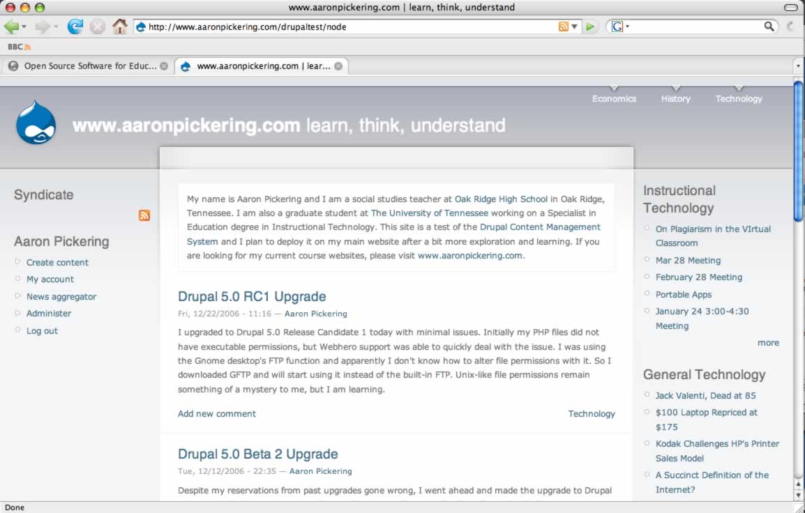
Task: Open January 24 3:00-4:30 Meeting link
Action: (x=702, y=319)
